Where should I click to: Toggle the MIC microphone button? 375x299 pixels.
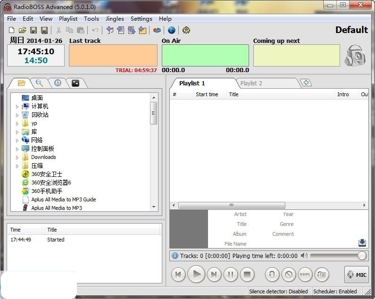click(x=357, y=274)
